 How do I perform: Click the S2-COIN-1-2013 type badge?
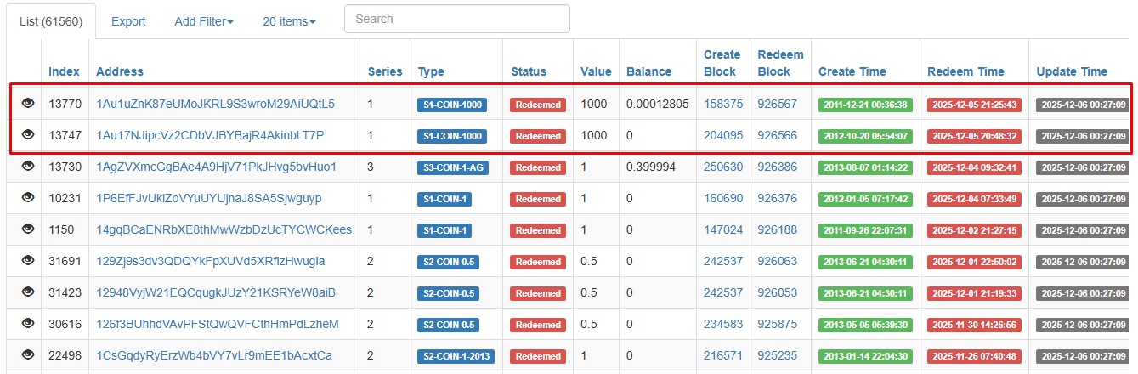[457, 356]
